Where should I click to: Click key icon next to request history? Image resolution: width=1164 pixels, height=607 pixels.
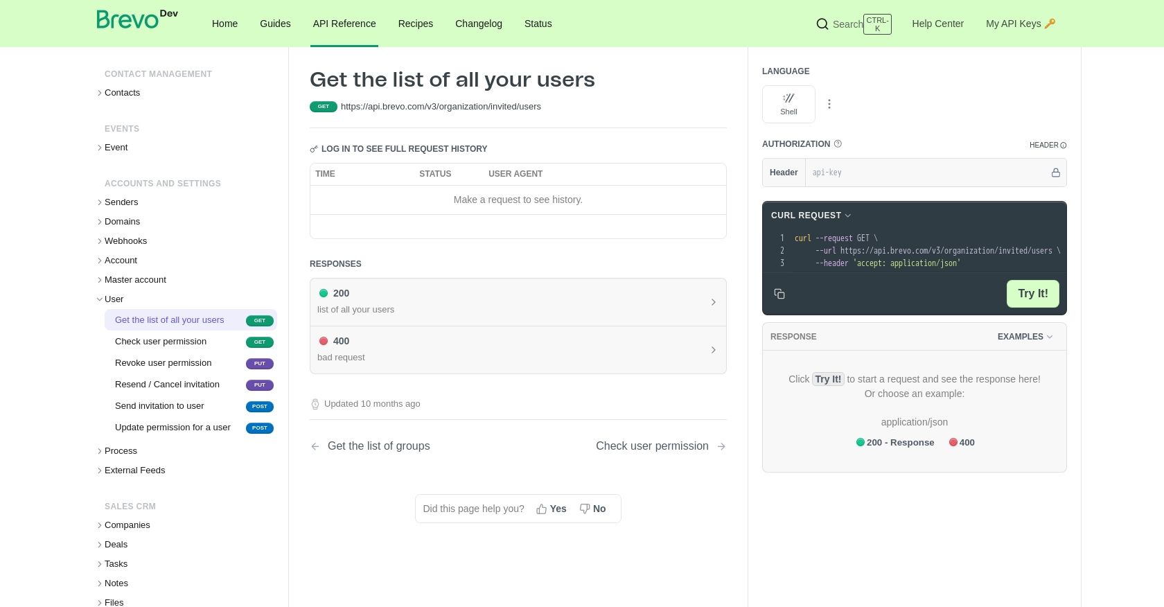[314, 149]
